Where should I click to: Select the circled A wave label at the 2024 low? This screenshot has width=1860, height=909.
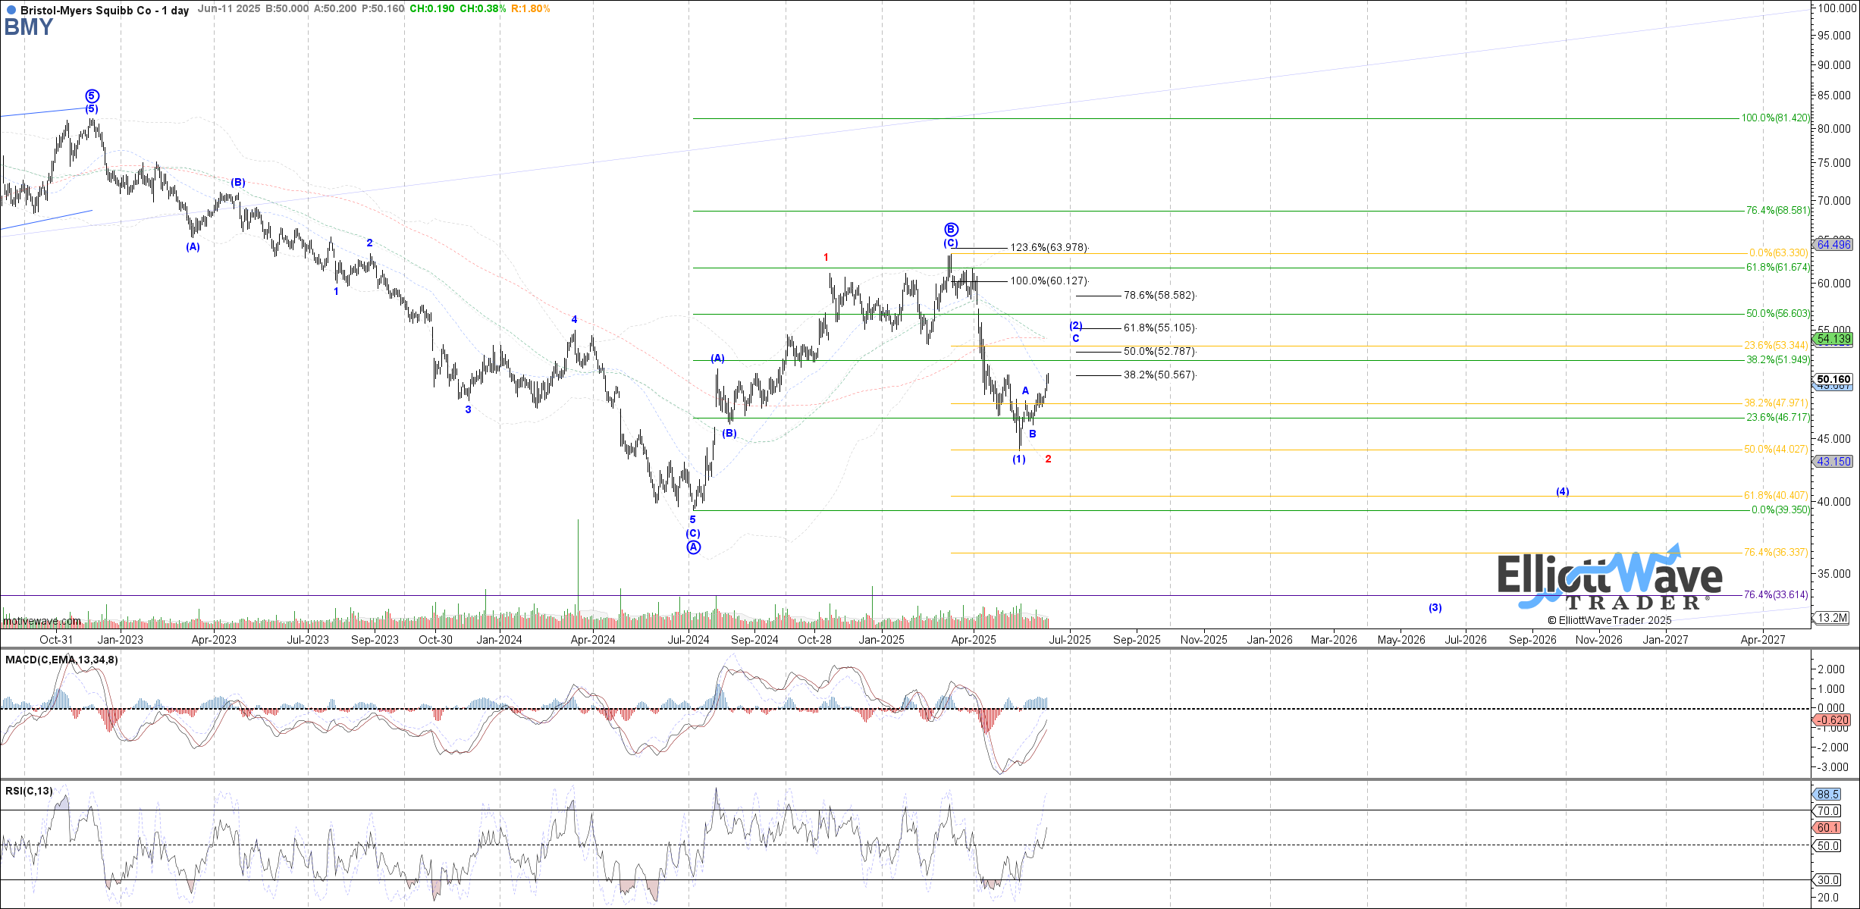pyautogui.click(x=694, y=547)
